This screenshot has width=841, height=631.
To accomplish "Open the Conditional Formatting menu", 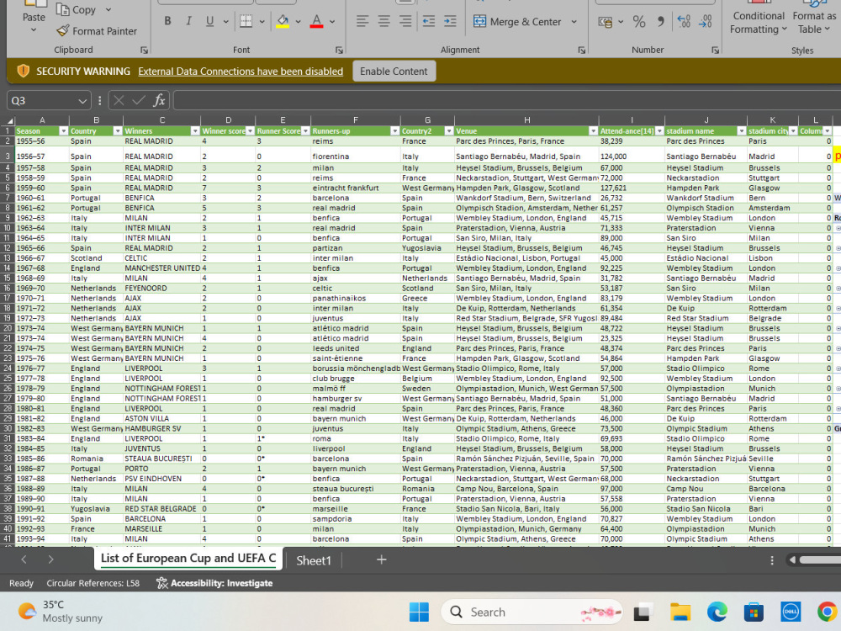I will click(x=757, y=22).
